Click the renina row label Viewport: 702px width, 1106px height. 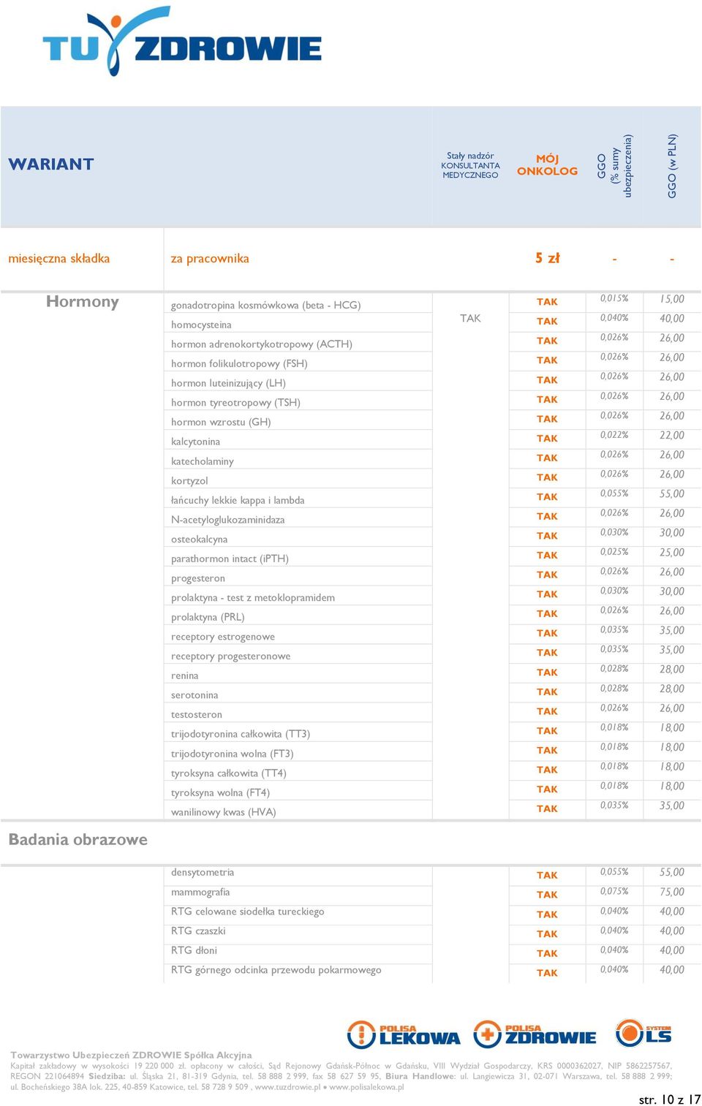[x=184, y=675]
